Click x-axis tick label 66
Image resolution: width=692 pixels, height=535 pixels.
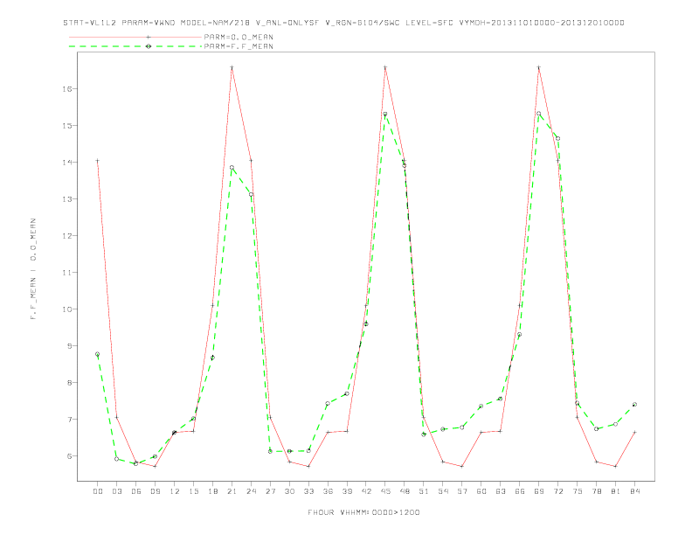point(520,491)
